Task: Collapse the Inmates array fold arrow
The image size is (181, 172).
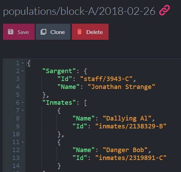Action: coord(23,103)
